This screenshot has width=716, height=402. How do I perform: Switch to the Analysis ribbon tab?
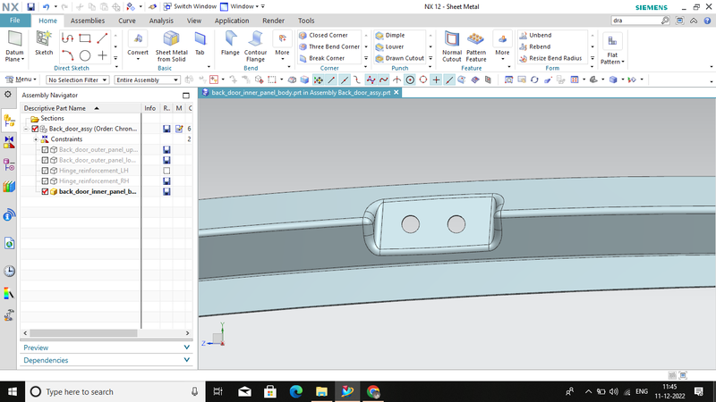coord(161,21)
